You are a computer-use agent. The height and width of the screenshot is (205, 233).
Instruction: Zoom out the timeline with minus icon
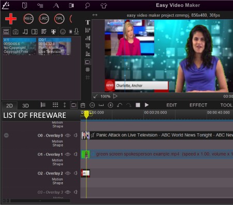(92, 105)
